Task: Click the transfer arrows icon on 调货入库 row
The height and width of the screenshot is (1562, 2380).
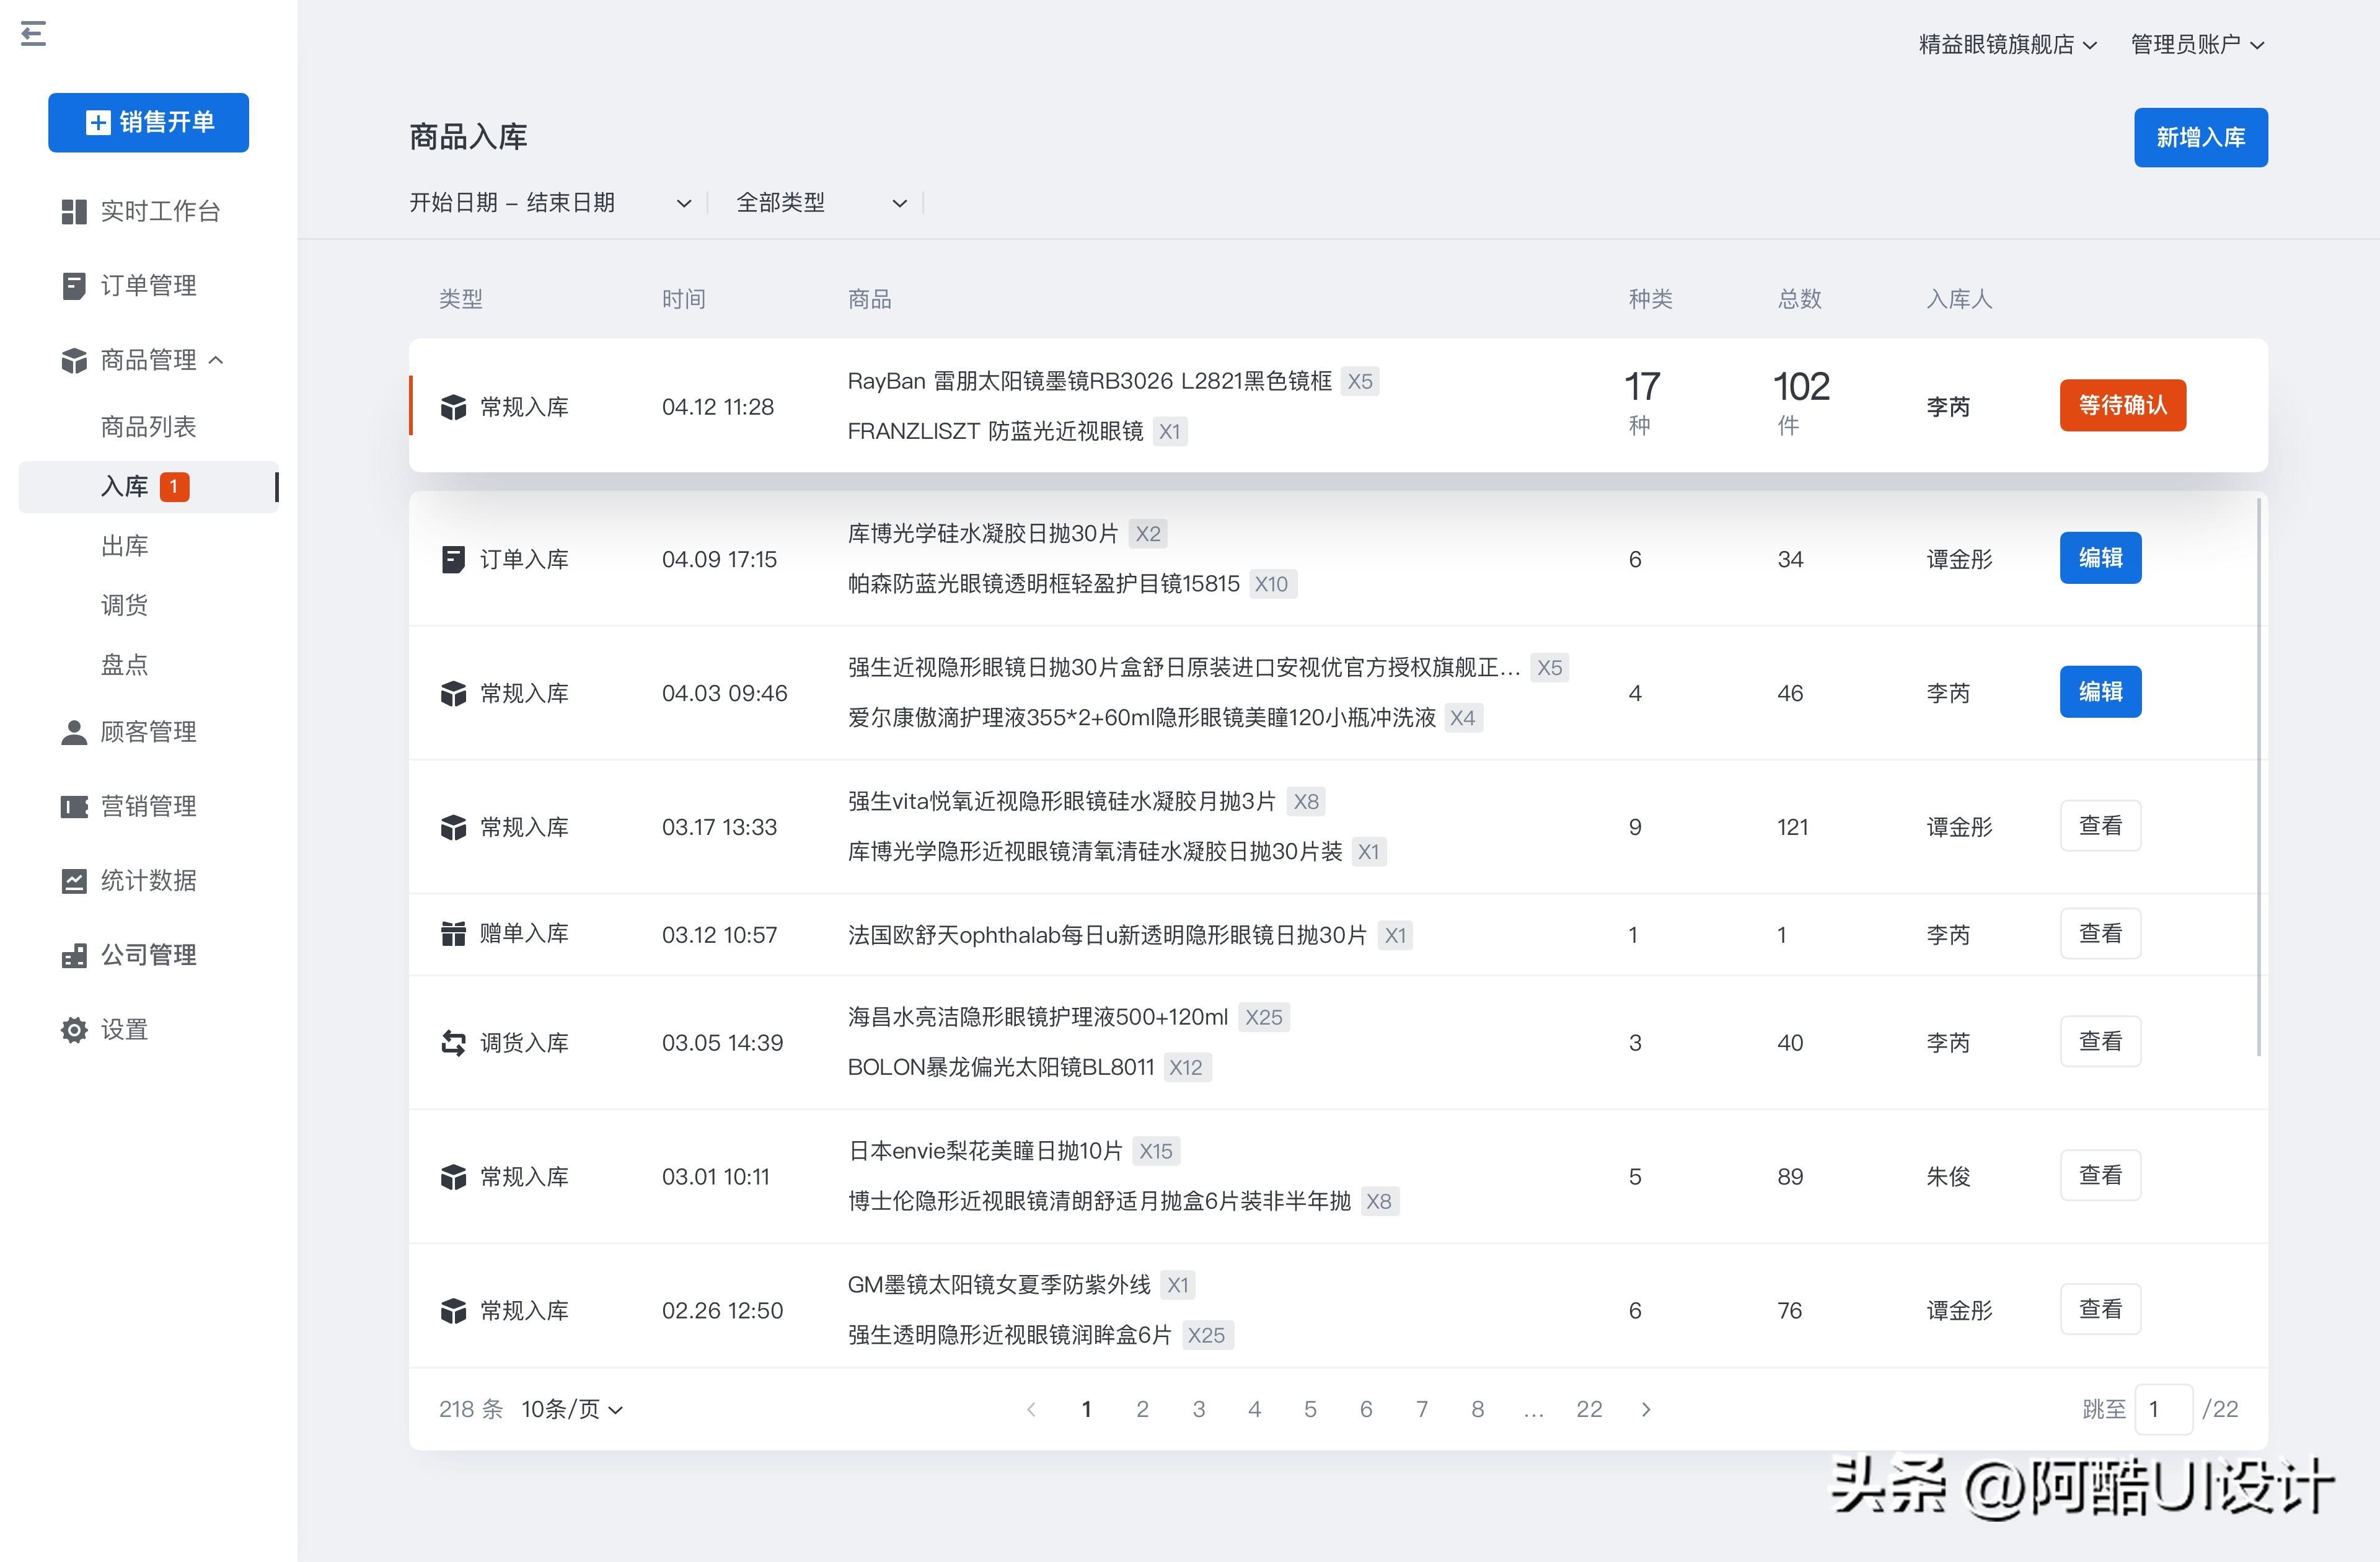Action: [454, 1042]
